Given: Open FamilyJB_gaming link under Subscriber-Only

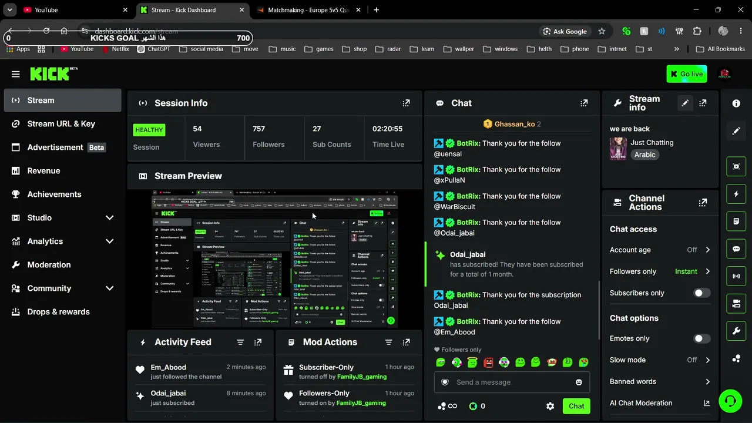Looking at the screenshot, I should [361, 377].
